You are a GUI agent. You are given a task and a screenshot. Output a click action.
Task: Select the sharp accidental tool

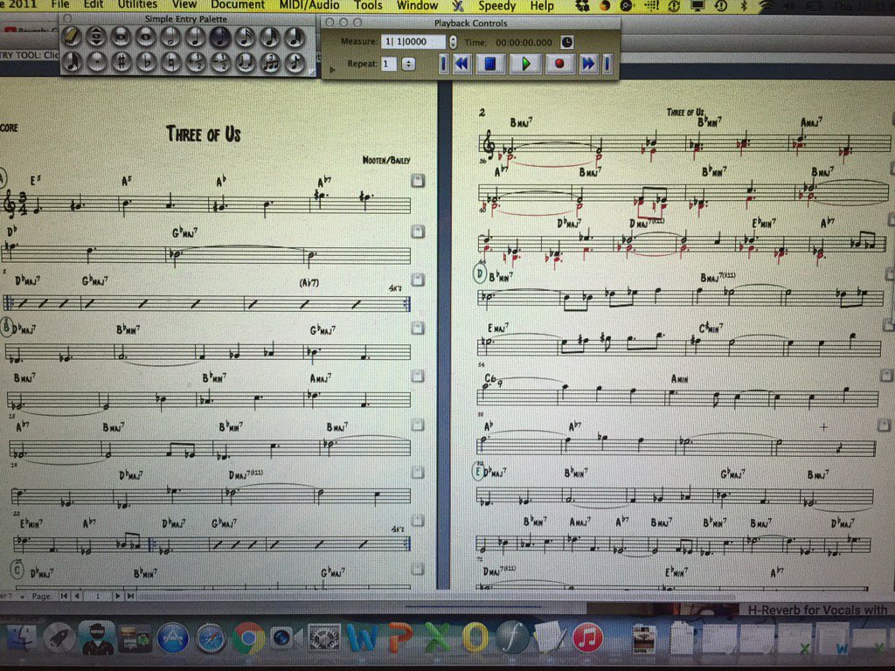point(121,62)
